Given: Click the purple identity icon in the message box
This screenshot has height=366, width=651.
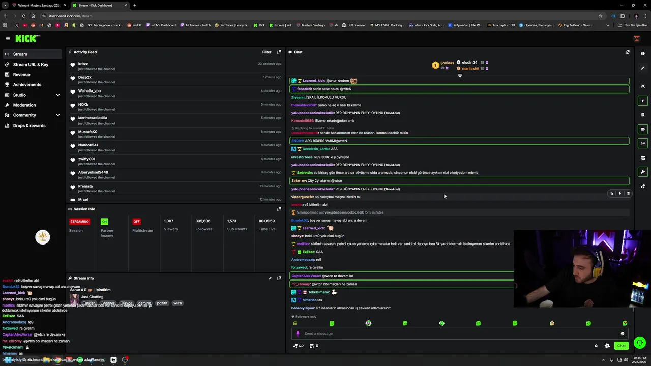Looking at the screenshot, I should coord(298,334).
